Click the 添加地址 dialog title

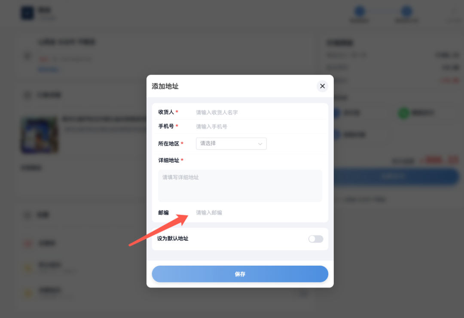click(165, 86)
